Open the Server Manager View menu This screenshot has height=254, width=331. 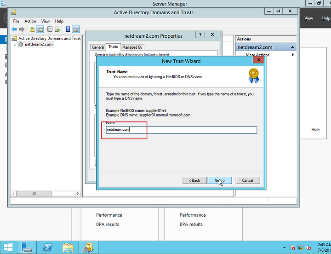[x=308, y=18]
